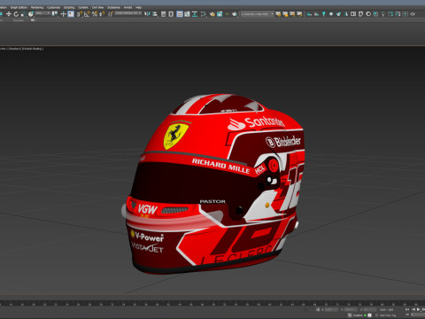Screen dimensions: 425x319
Task: Toggle the Layer Explorer
Action: coord(171,14)
